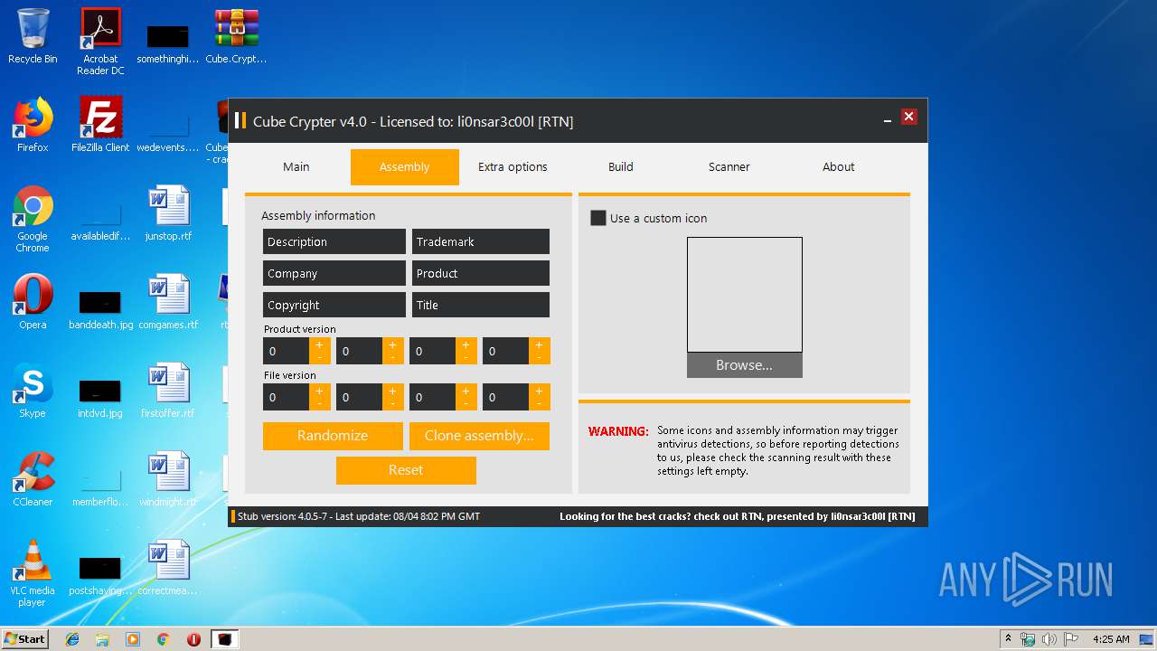Screen dimensions: 1157x651
Task: Launch Skype from the desktop
Action: [x=33, y=391]
